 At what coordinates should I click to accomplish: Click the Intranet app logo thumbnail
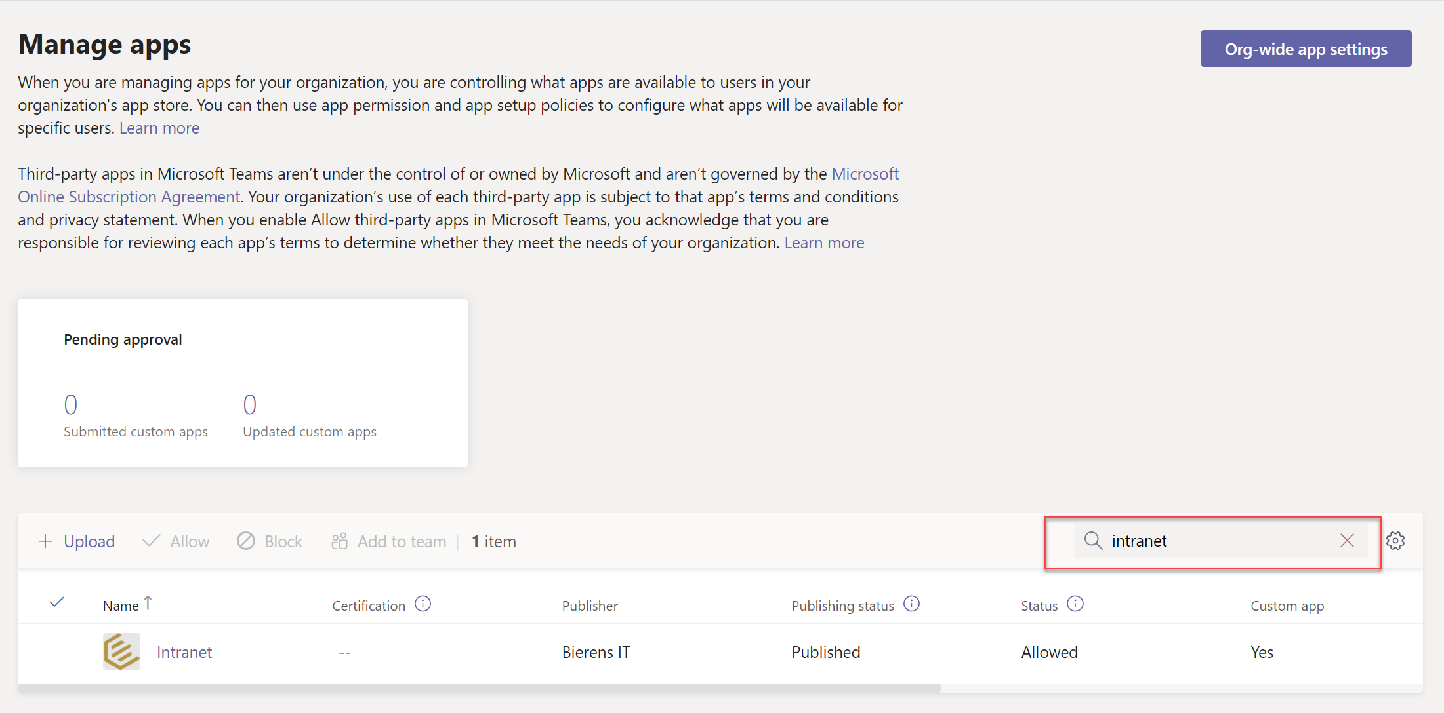[x=121, y=651]
